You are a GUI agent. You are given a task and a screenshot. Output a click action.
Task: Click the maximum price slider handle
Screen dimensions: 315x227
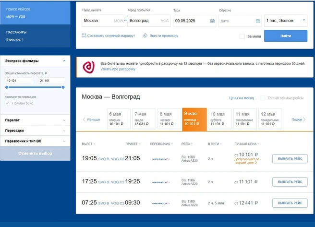click(63, 87)
